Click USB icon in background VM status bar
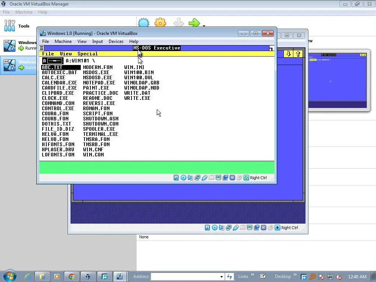The height and width of the screenshot is (282, 376). point(235,228)
